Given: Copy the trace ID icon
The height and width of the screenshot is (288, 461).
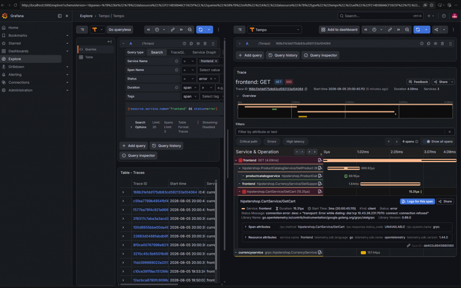Looking at the screenshot, I should click(306, 89).
